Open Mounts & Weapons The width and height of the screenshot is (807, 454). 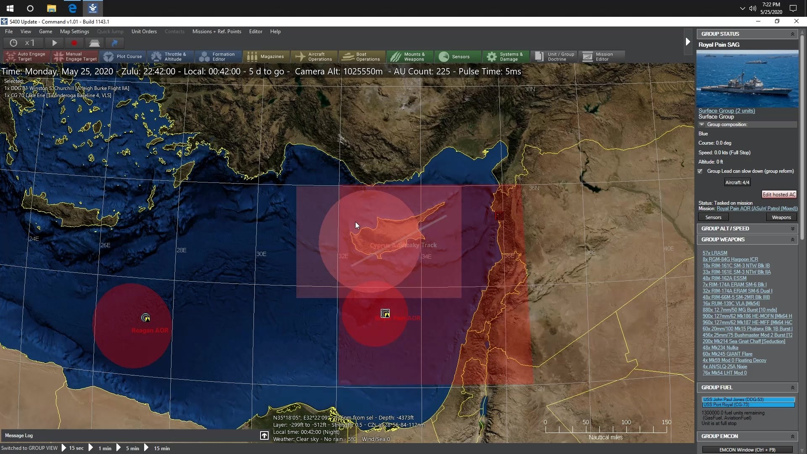(x=409, y=56)
